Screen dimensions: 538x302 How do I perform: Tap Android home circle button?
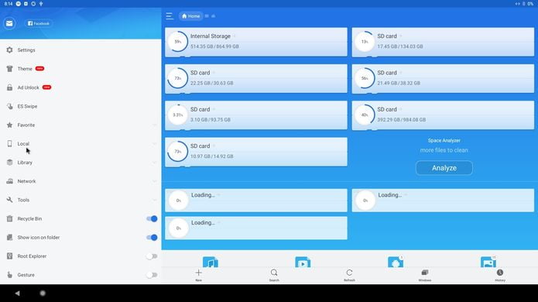coord(43,293)
